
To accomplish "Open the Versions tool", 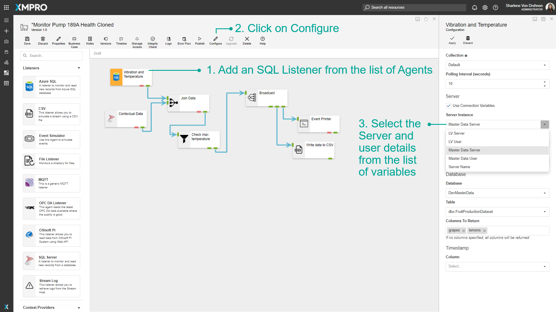I will pyautogui.click(x=106, y=41).
